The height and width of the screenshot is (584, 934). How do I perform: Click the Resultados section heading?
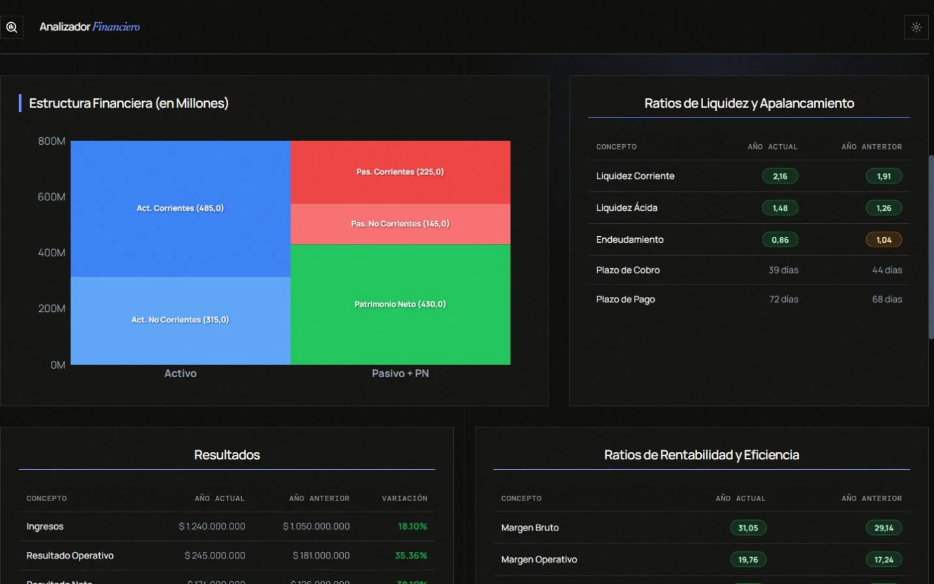pyautogui.click(x=227, y=455)
